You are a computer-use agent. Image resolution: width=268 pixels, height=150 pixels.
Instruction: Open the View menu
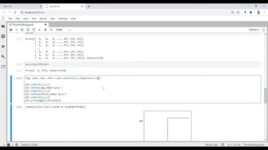26,18
